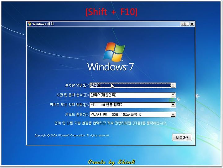Open the 키보드 종류 dropdown arrow

(x=173, y=114)
